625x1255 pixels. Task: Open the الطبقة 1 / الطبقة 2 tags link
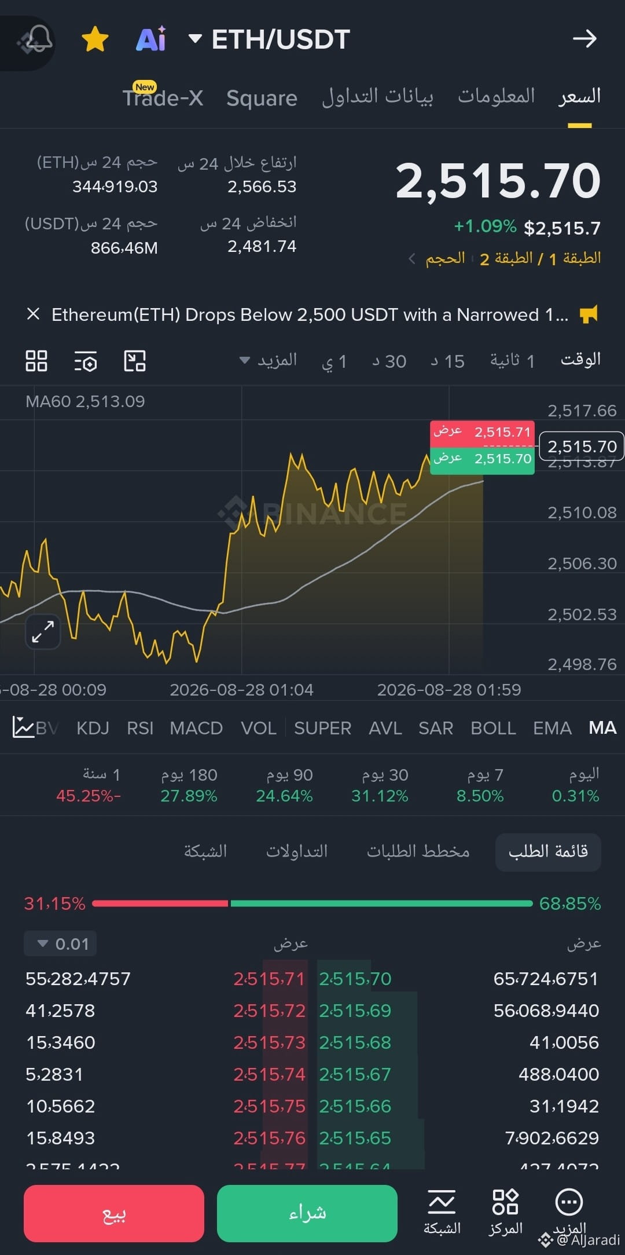[540, 258]
